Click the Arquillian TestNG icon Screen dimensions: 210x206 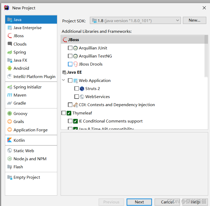(x=75, y=56)
